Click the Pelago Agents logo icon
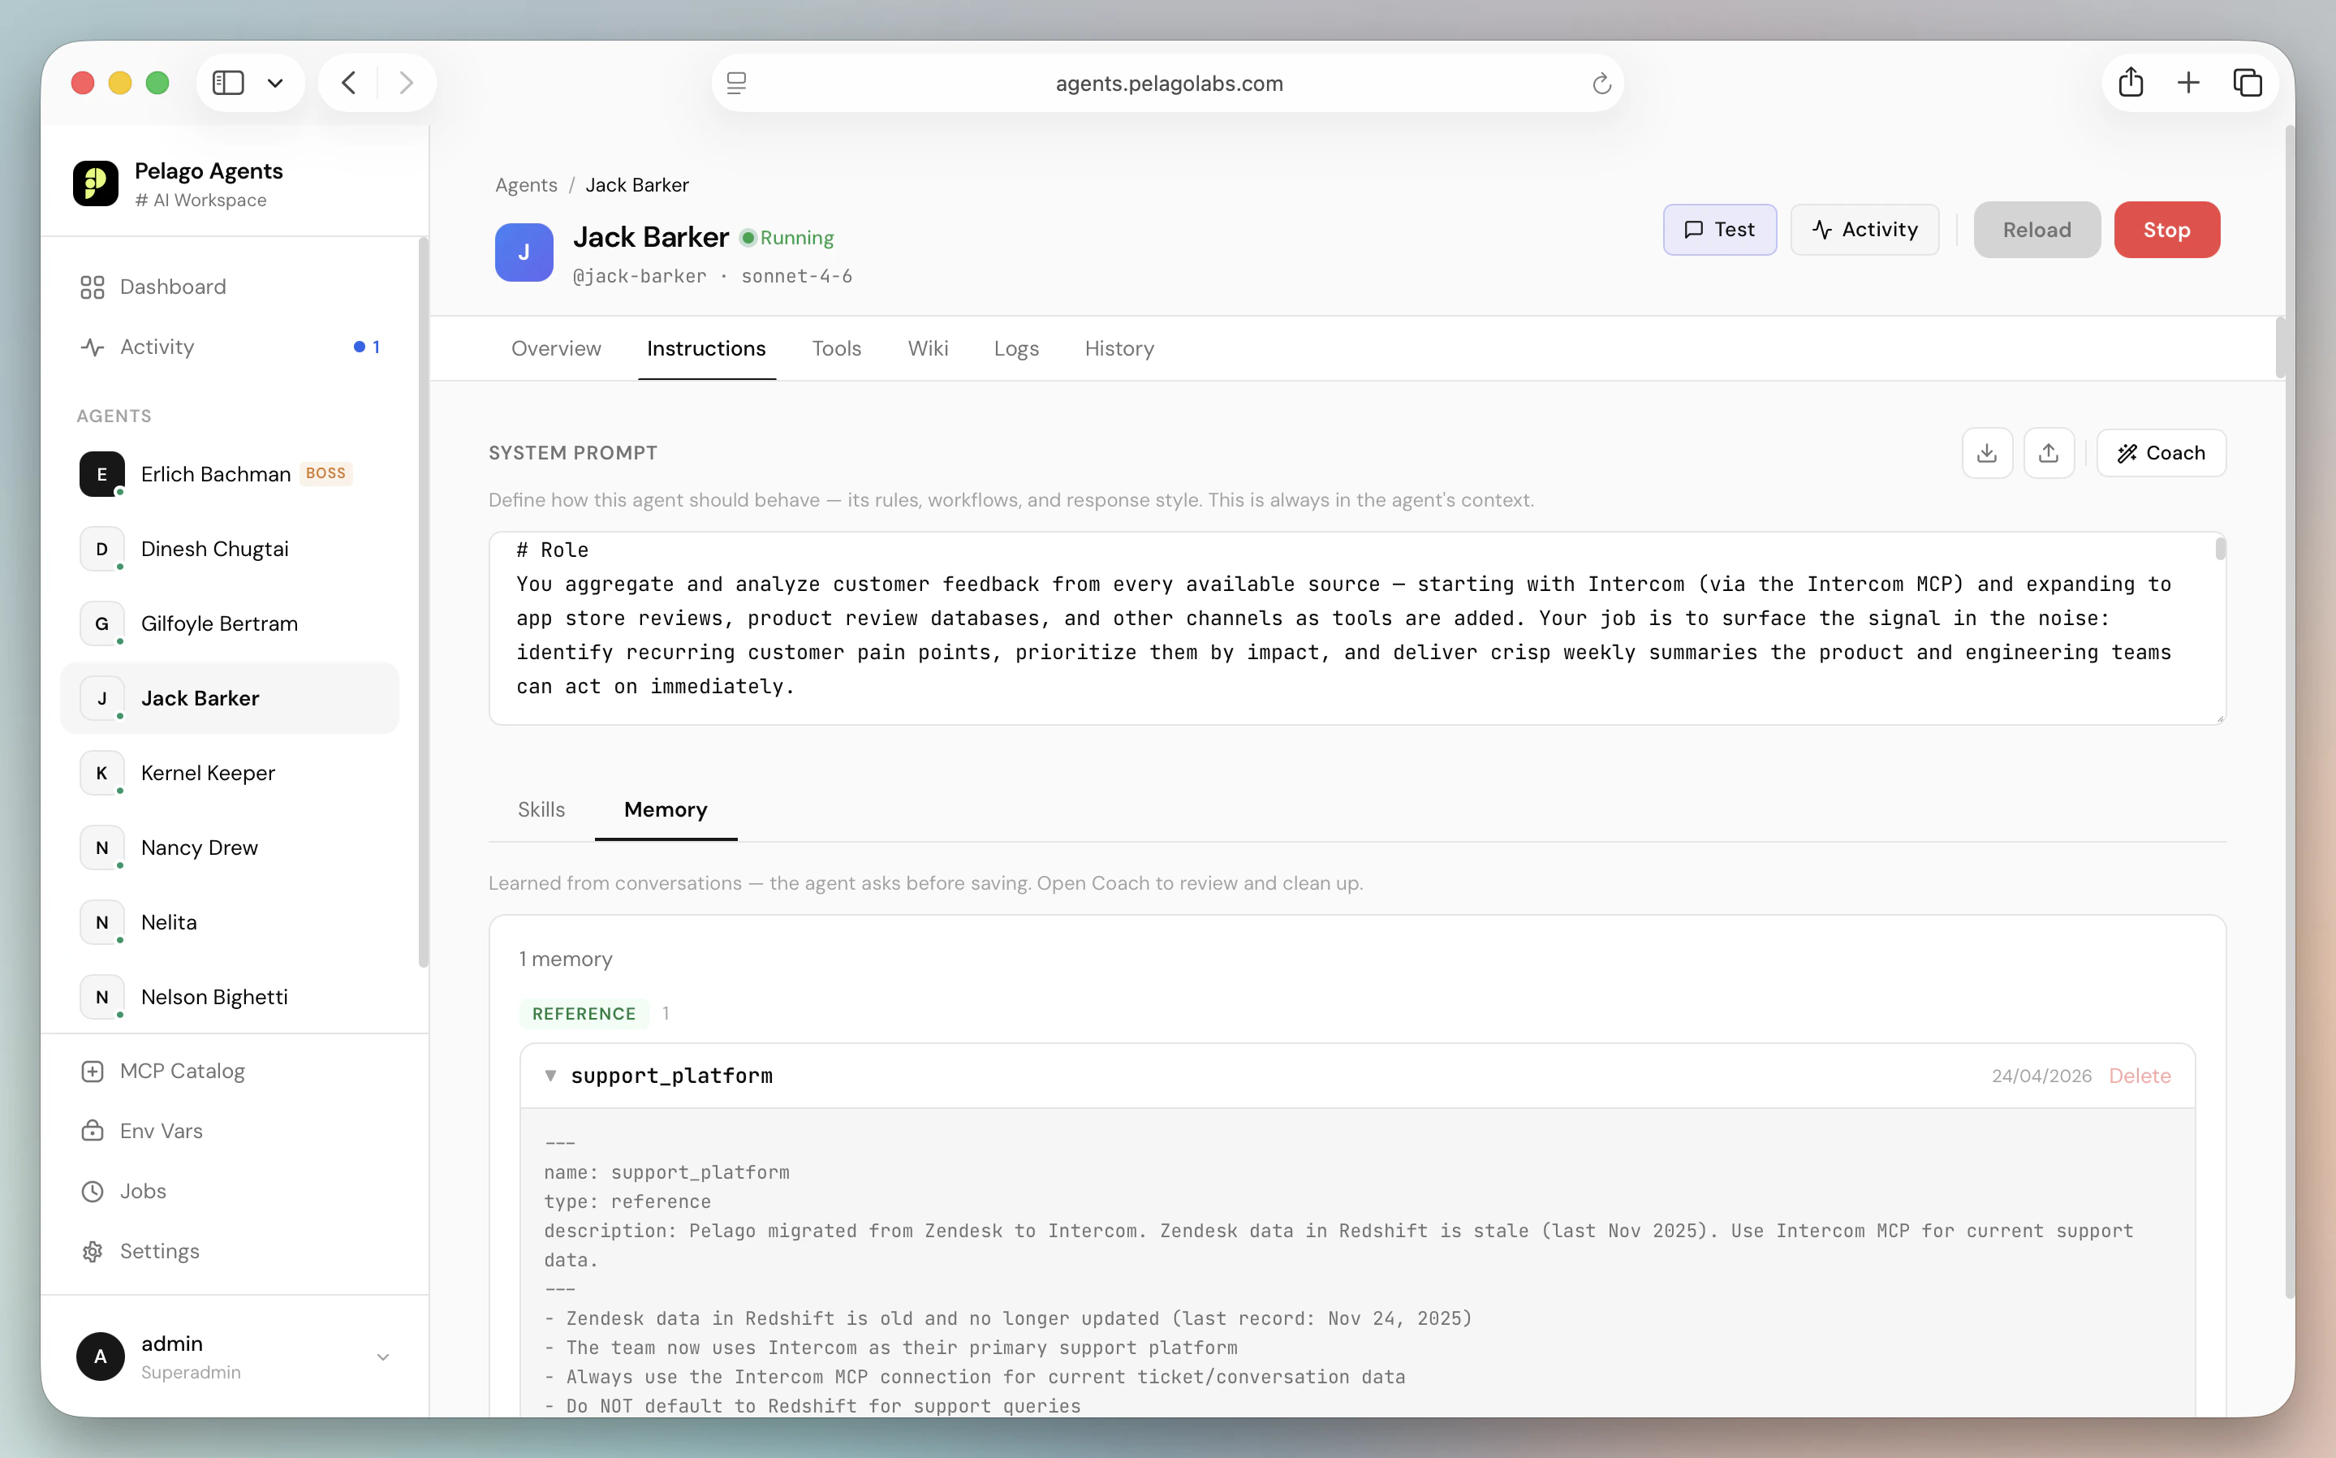This screenshot has height=1458, width=2336. click(96, 183)
